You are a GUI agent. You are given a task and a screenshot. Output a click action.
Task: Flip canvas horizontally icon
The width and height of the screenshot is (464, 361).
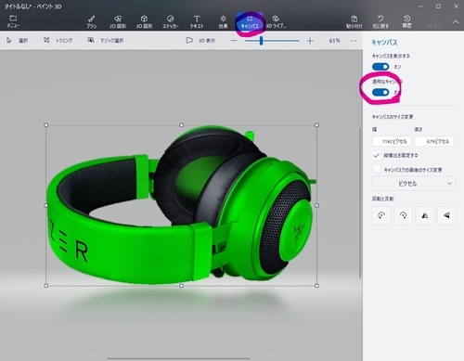pyautogui.click(x=425, y=215)
